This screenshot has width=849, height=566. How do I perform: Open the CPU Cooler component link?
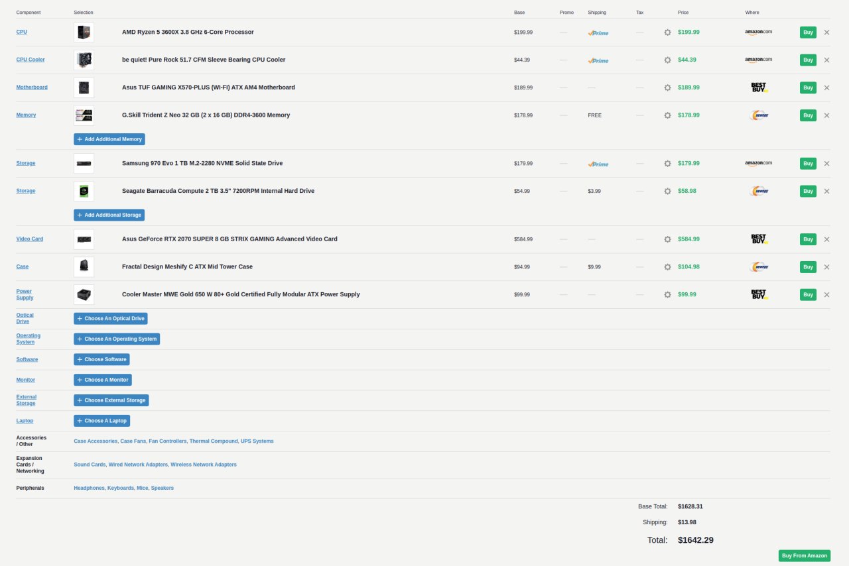[31, 60]
